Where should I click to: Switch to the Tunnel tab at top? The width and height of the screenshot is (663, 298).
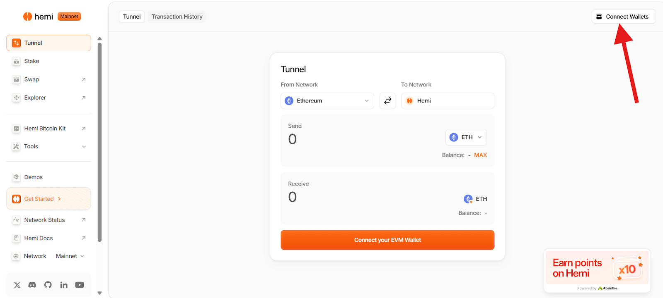point(132,17)
